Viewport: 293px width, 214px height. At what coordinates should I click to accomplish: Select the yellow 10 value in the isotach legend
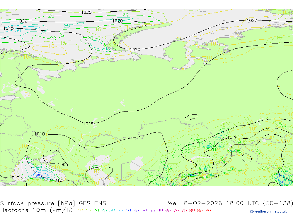click(80, 210)
